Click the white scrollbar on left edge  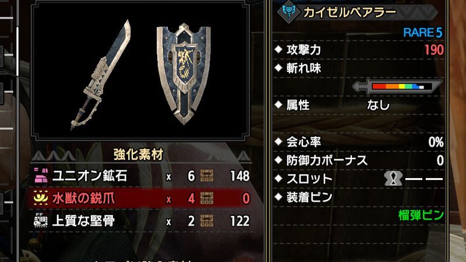click(x=17, y=52)
